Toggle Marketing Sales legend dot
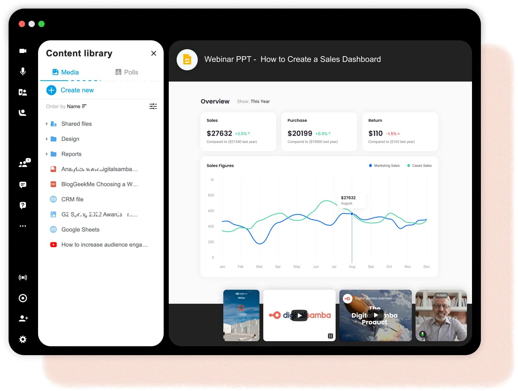Viewport: 518px width, 391px height. click(x=370, y=166)
